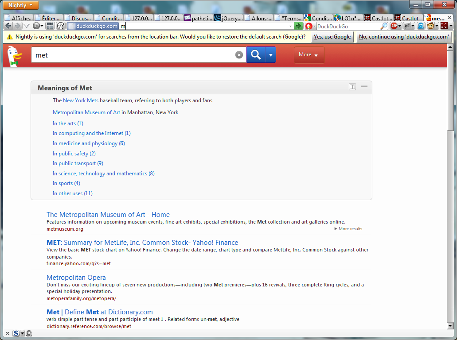Screen dimensions: 457x340
Task: Open 'In sports (4)' link
Action: 66,183
